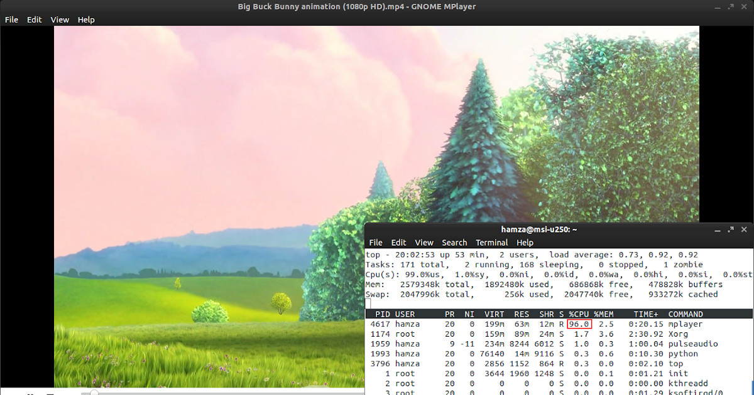The height and width of the screenshot is (395, 754).
Task: Click the Tasks: 171 total line
Action: click(534, 265)
